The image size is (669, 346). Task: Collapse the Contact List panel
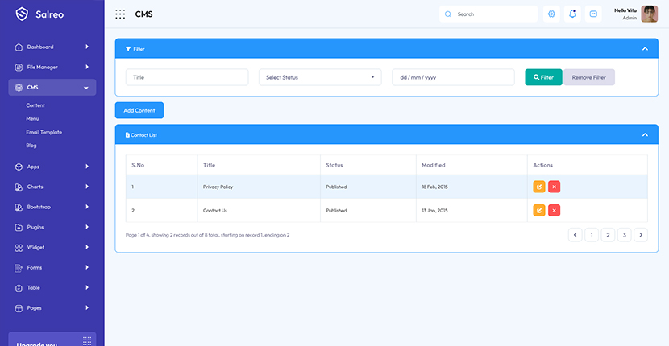[x=644, y=134]
